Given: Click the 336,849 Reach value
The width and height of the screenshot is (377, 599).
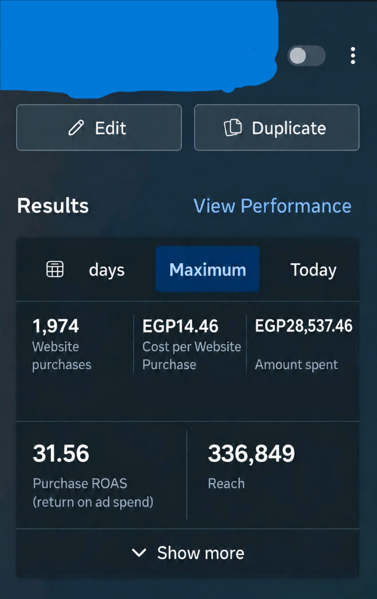Looking at the screenshot, I should [252, 453].
